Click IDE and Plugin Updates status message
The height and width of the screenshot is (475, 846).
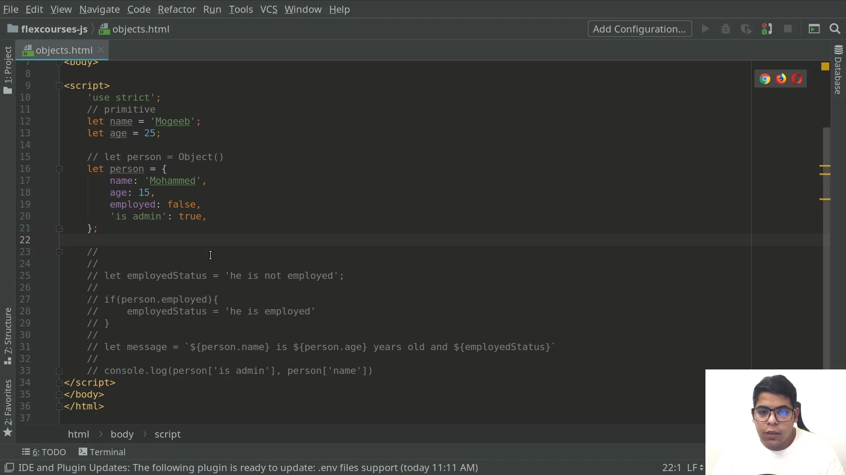pyautogui.click(x=248, y=468)
